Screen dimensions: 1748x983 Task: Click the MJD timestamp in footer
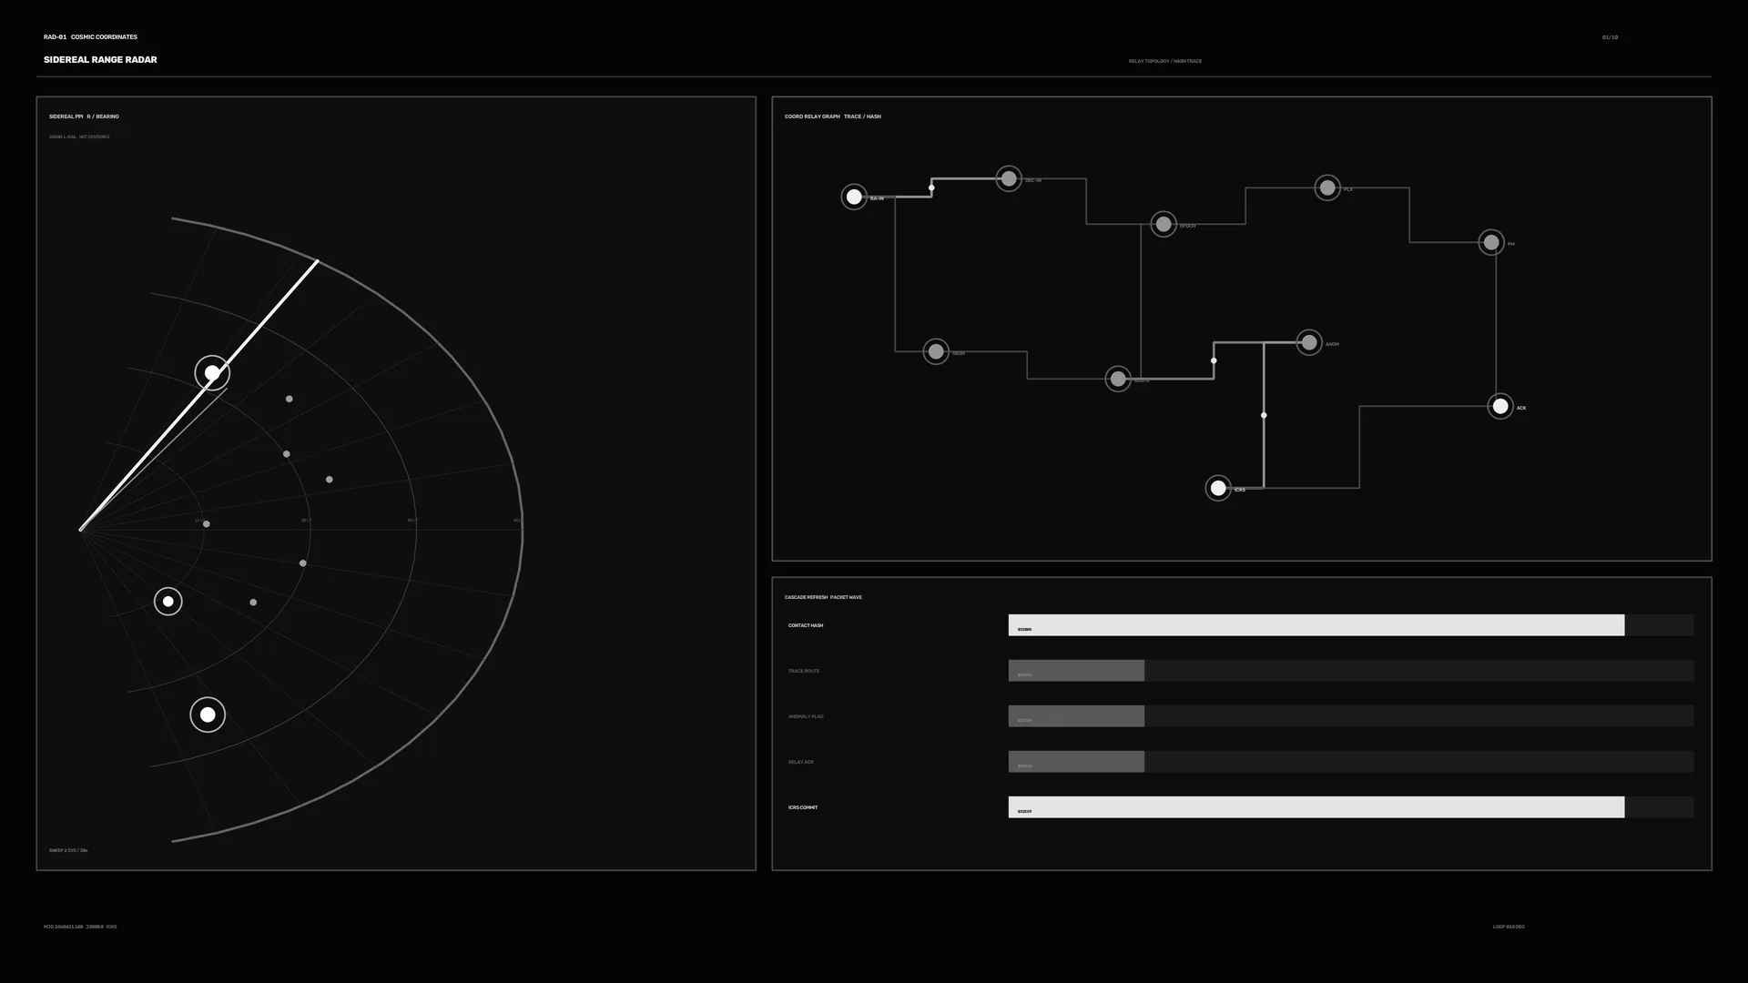(x=80, y=927)
